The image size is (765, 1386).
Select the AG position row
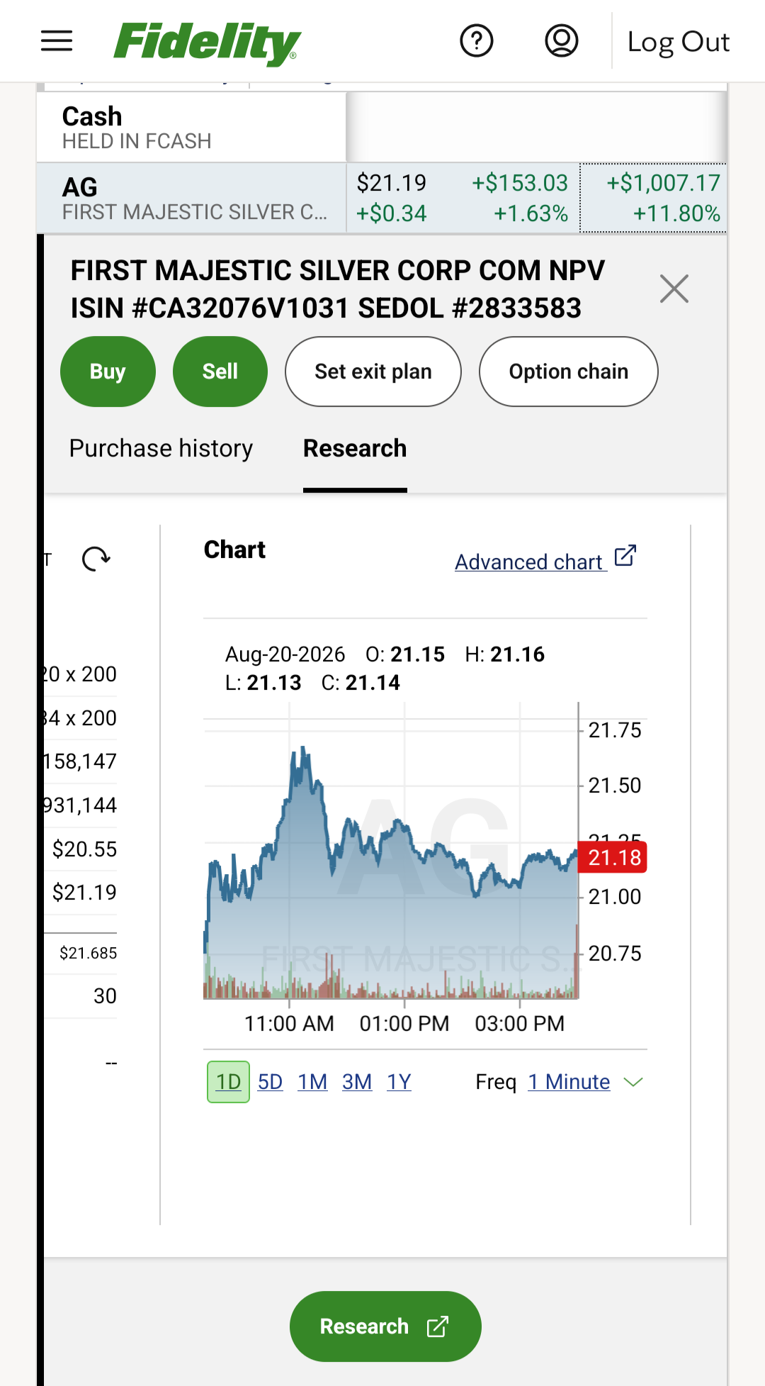[x=382, y=199]
